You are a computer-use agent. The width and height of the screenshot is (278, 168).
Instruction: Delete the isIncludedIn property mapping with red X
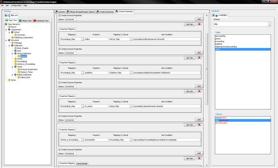pos(199,124)
